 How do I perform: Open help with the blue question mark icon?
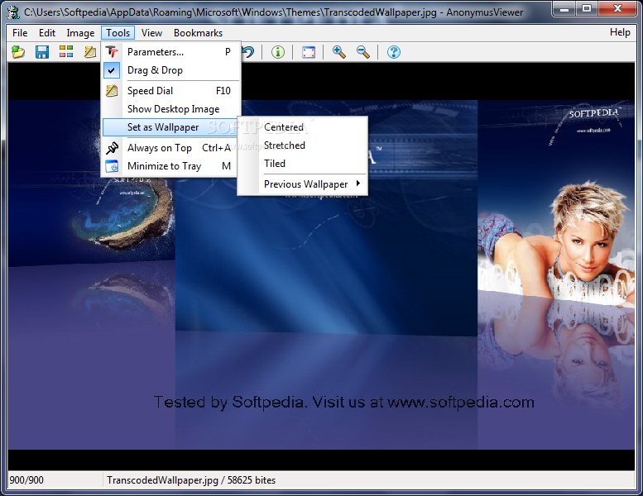[x=394, y=52]
